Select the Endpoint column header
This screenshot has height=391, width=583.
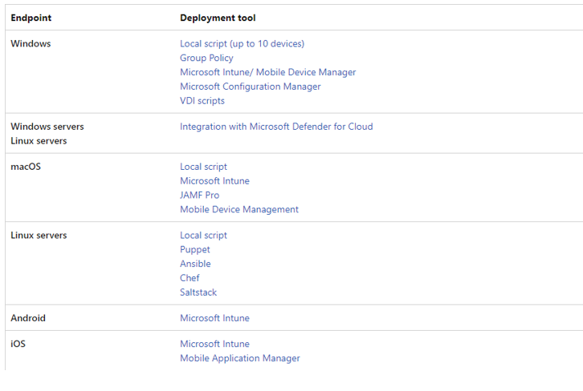[31, 18]
